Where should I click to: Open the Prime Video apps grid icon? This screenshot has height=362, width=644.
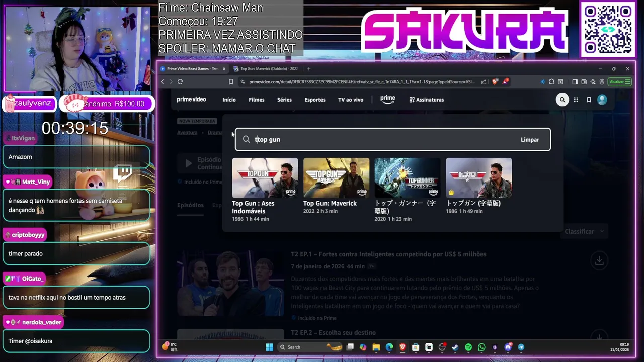[576, 100]
